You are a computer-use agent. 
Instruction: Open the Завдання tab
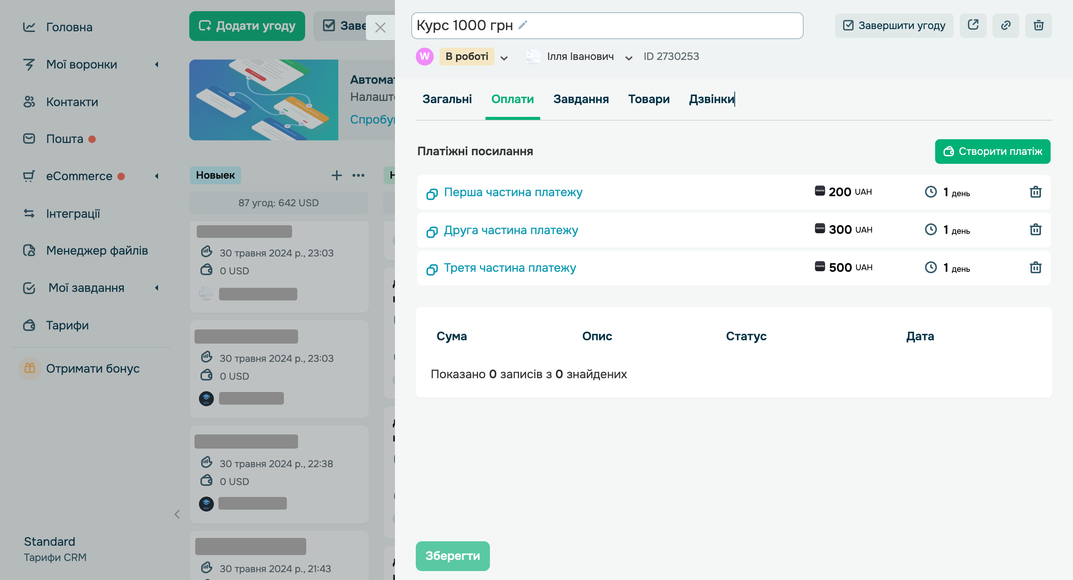(581, 99)
